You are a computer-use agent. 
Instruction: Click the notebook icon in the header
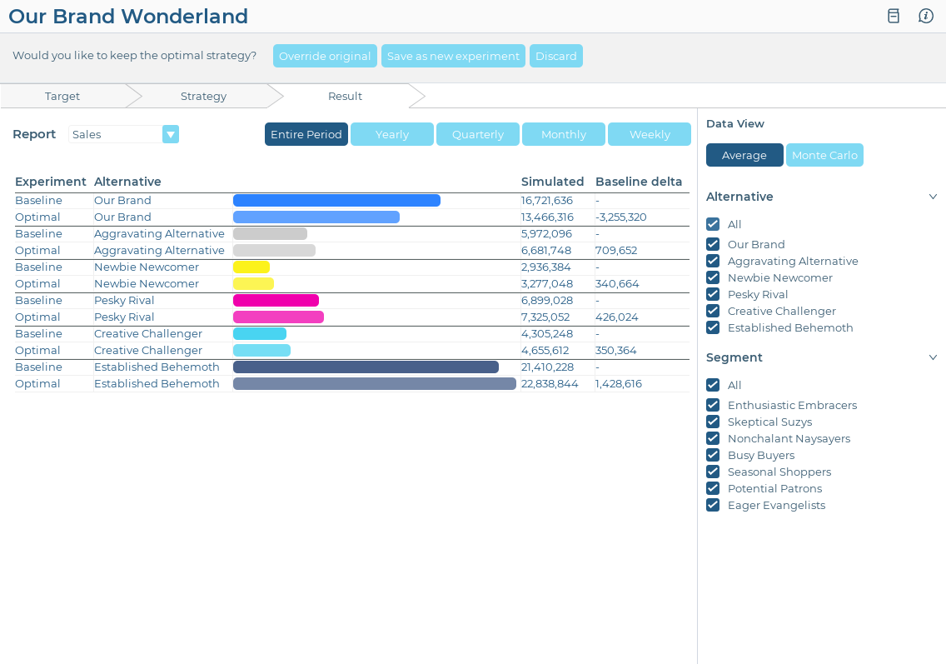893,16
